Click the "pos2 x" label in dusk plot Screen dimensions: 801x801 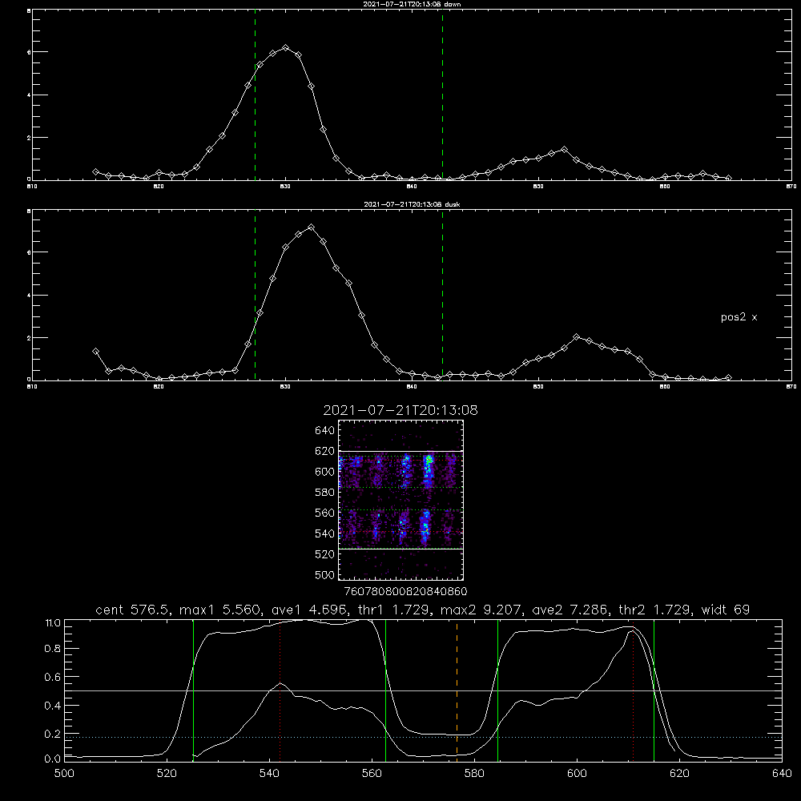[739, 317]
